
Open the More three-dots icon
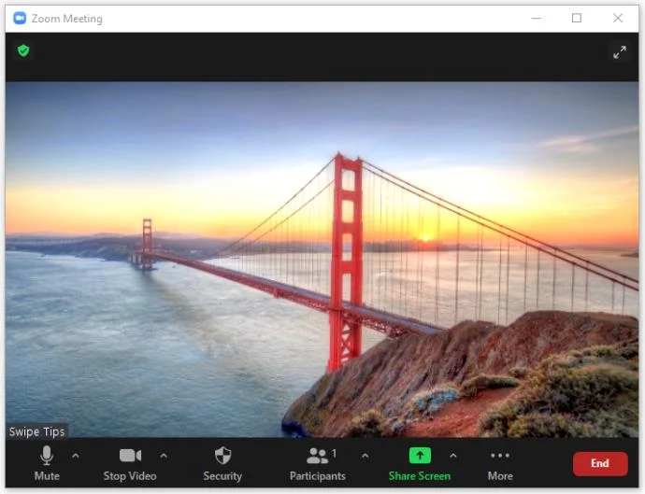[500, 456]
